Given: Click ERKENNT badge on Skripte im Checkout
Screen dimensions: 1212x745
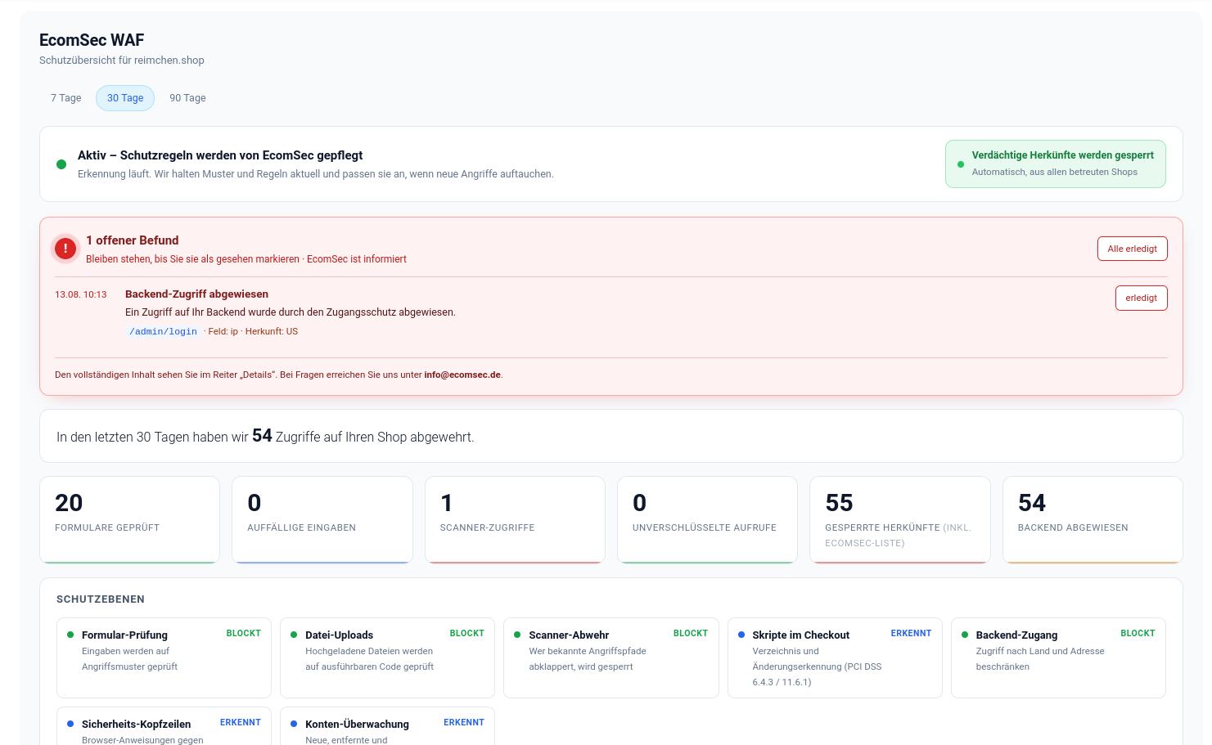Looking at the screenshot, I should point(911,634).
